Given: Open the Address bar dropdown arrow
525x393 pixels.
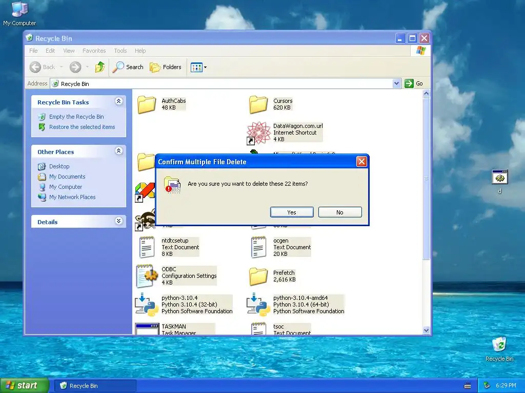Looking at the screenshot, I should coord(396,83).
